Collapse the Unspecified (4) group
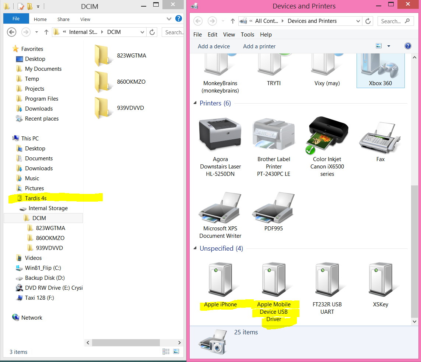Viewport: 421px width, 362px height. 195,248
